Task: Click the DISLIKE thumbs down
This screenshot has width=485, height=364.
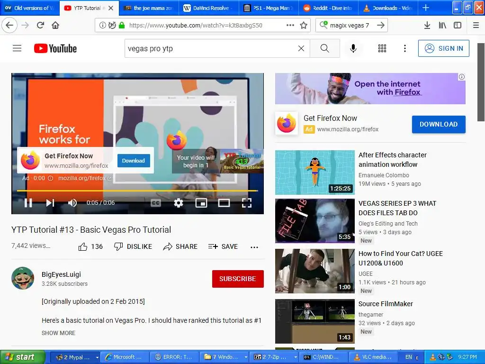Action: [133, 246]
